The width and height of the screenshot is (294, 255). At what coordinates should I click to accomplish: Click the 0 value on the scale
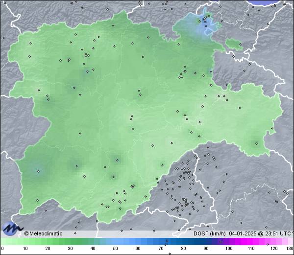pos(2,249)
